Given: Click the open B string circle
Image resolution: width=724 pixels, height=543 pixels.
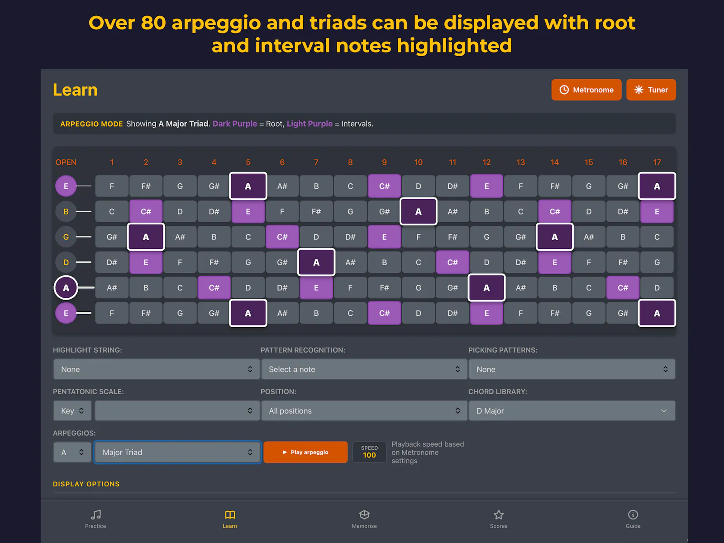Looking at the screenshot, I should [x=66, y=211].
